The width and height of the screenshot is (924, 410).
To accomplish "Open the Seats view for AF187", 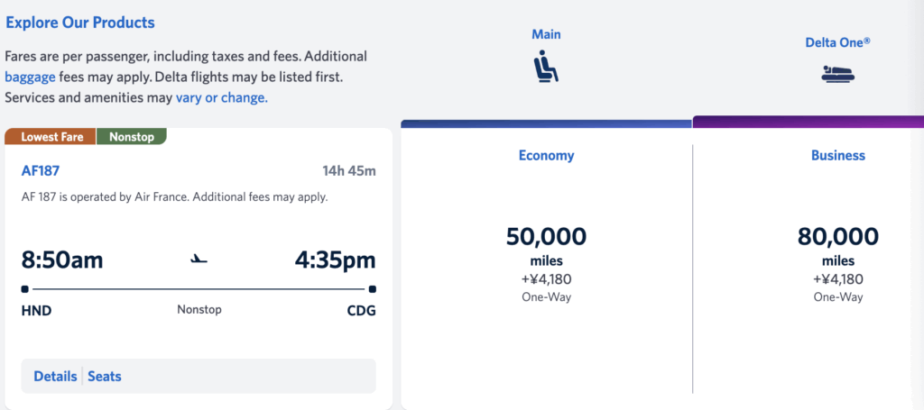I will 105,376.
